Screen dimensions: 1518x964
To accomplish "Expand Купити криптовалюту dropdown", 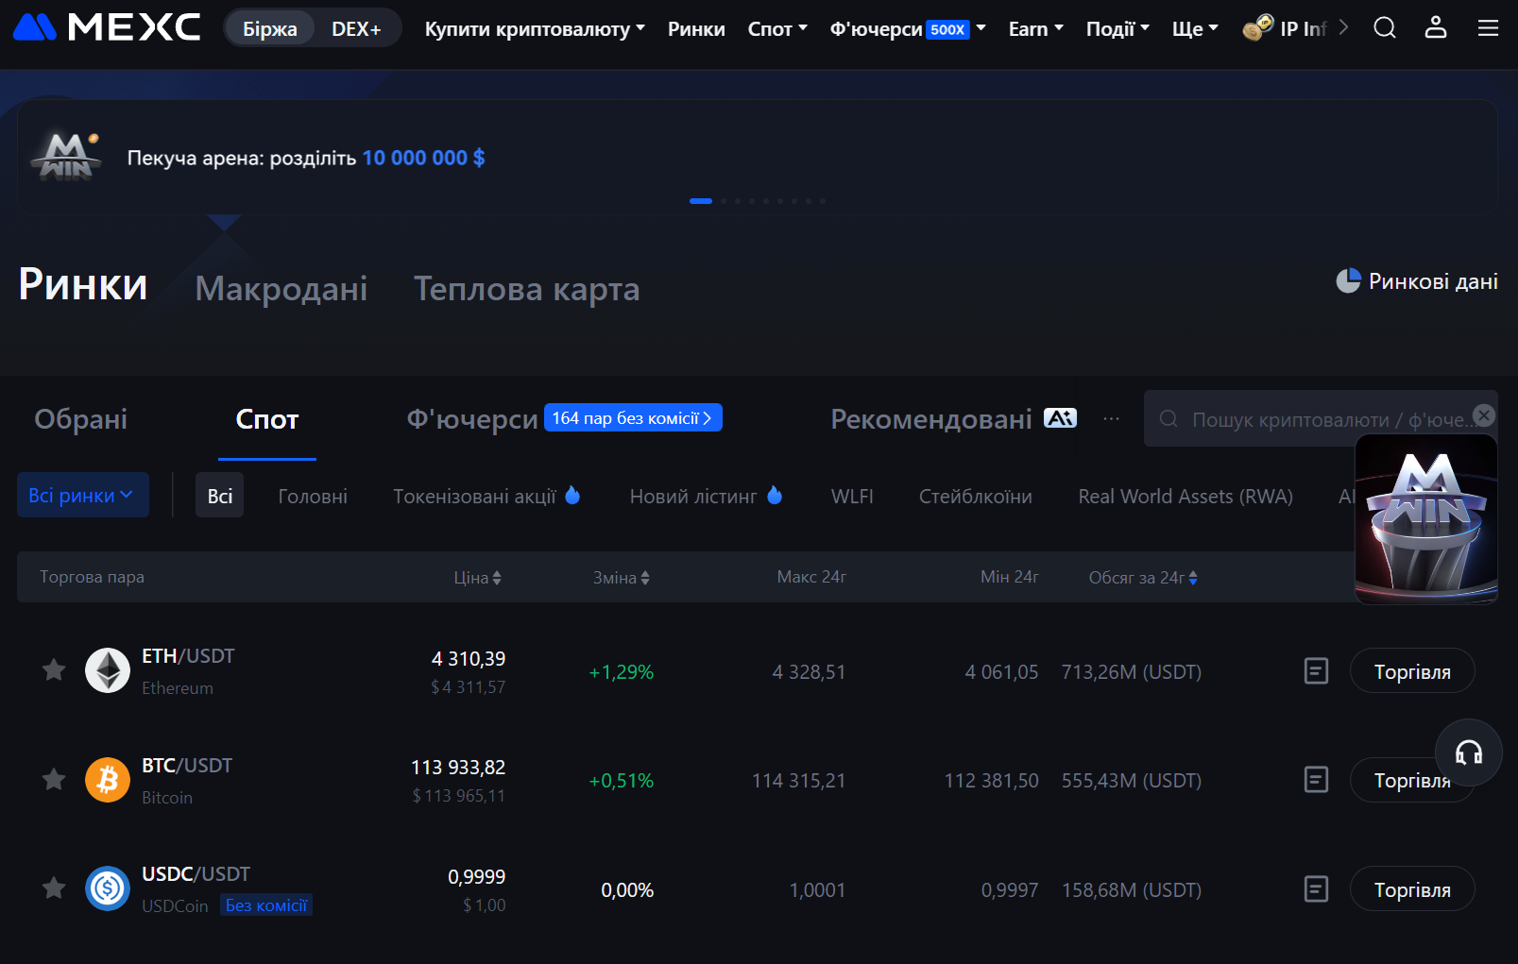I will (535, 28).
